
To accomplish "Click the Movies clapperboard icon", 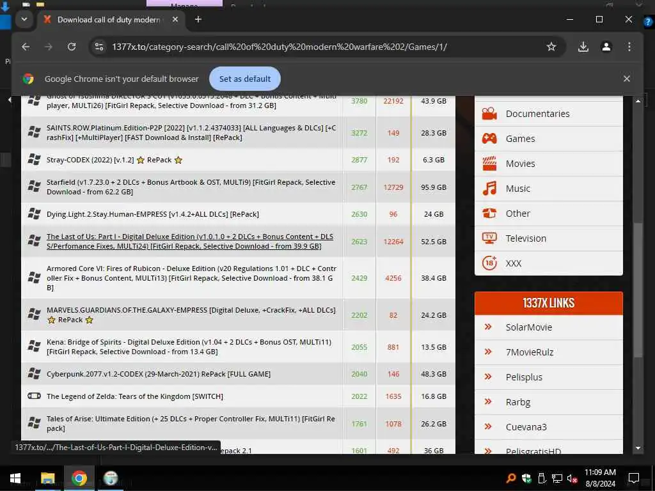I will [x=489, y=164].
